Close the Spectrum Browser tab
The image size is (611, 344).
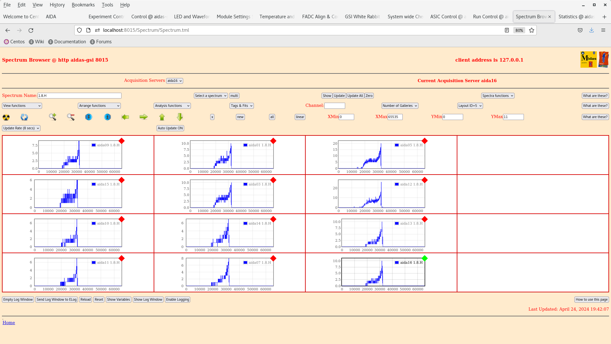click(550, 17)
